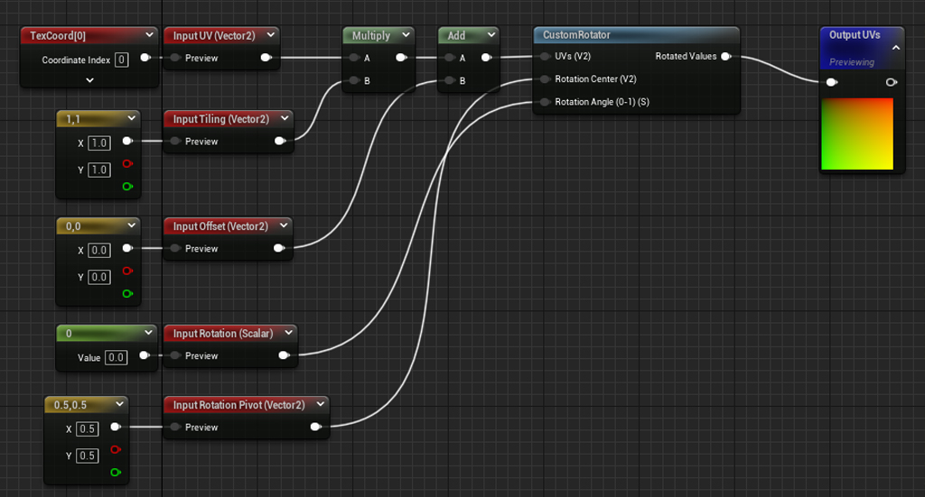Viewport: 925px width, 497px height.
Task: Click the red output pin on 1,1 node
Action: [x=127, y=163]
